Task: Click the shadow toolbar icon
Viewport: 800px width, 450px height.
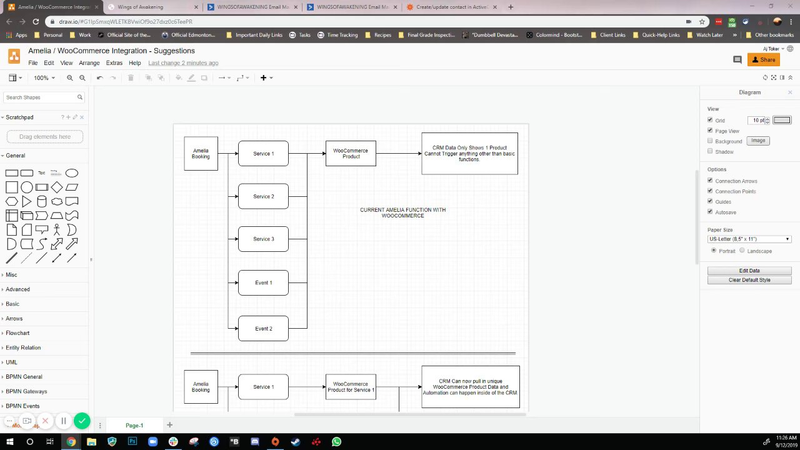Action: 204,78
